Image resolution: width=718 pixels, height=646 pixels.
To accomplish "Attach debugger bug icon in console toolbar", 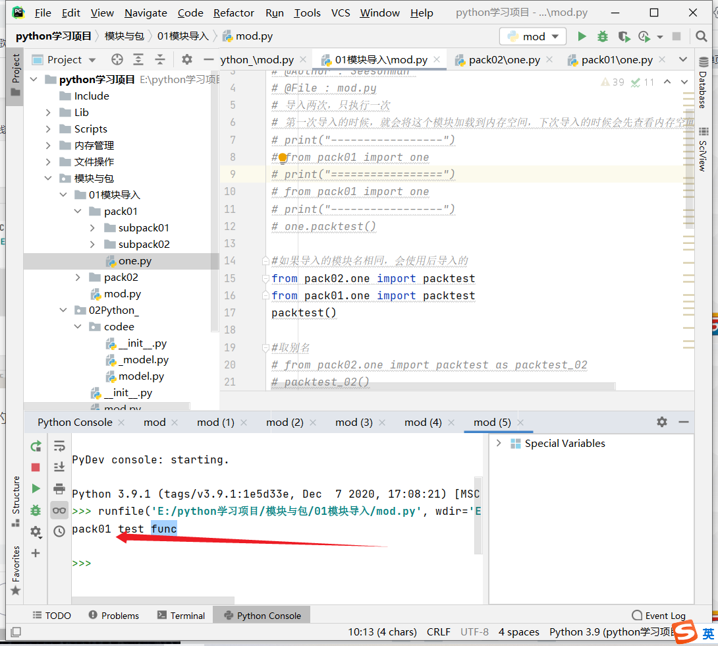I will tap(36, 510).
